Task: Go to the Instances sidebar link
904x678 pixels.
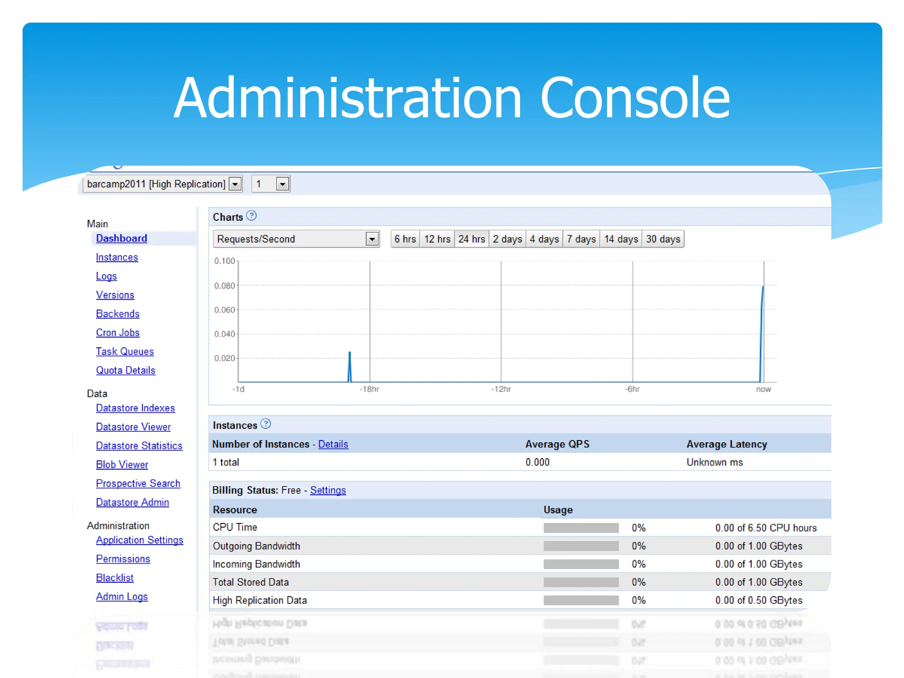Action: (x=117, y=257)
